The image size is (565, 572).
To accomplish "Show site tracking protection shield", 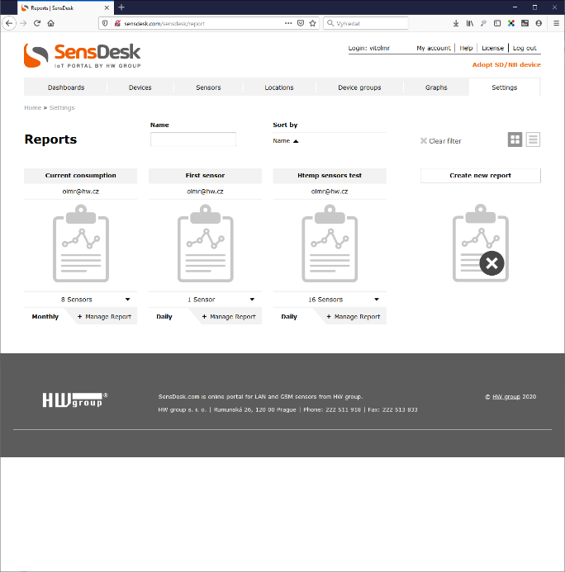I will 105,23.
